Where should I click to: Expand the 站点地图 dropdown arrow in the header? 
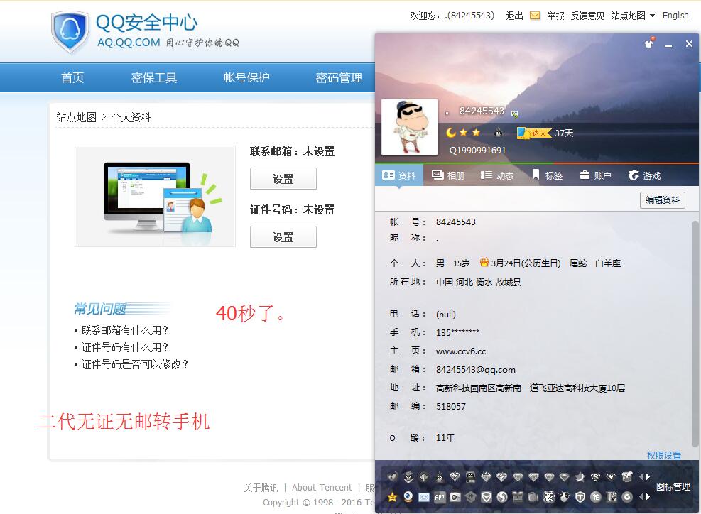(652, 16)
